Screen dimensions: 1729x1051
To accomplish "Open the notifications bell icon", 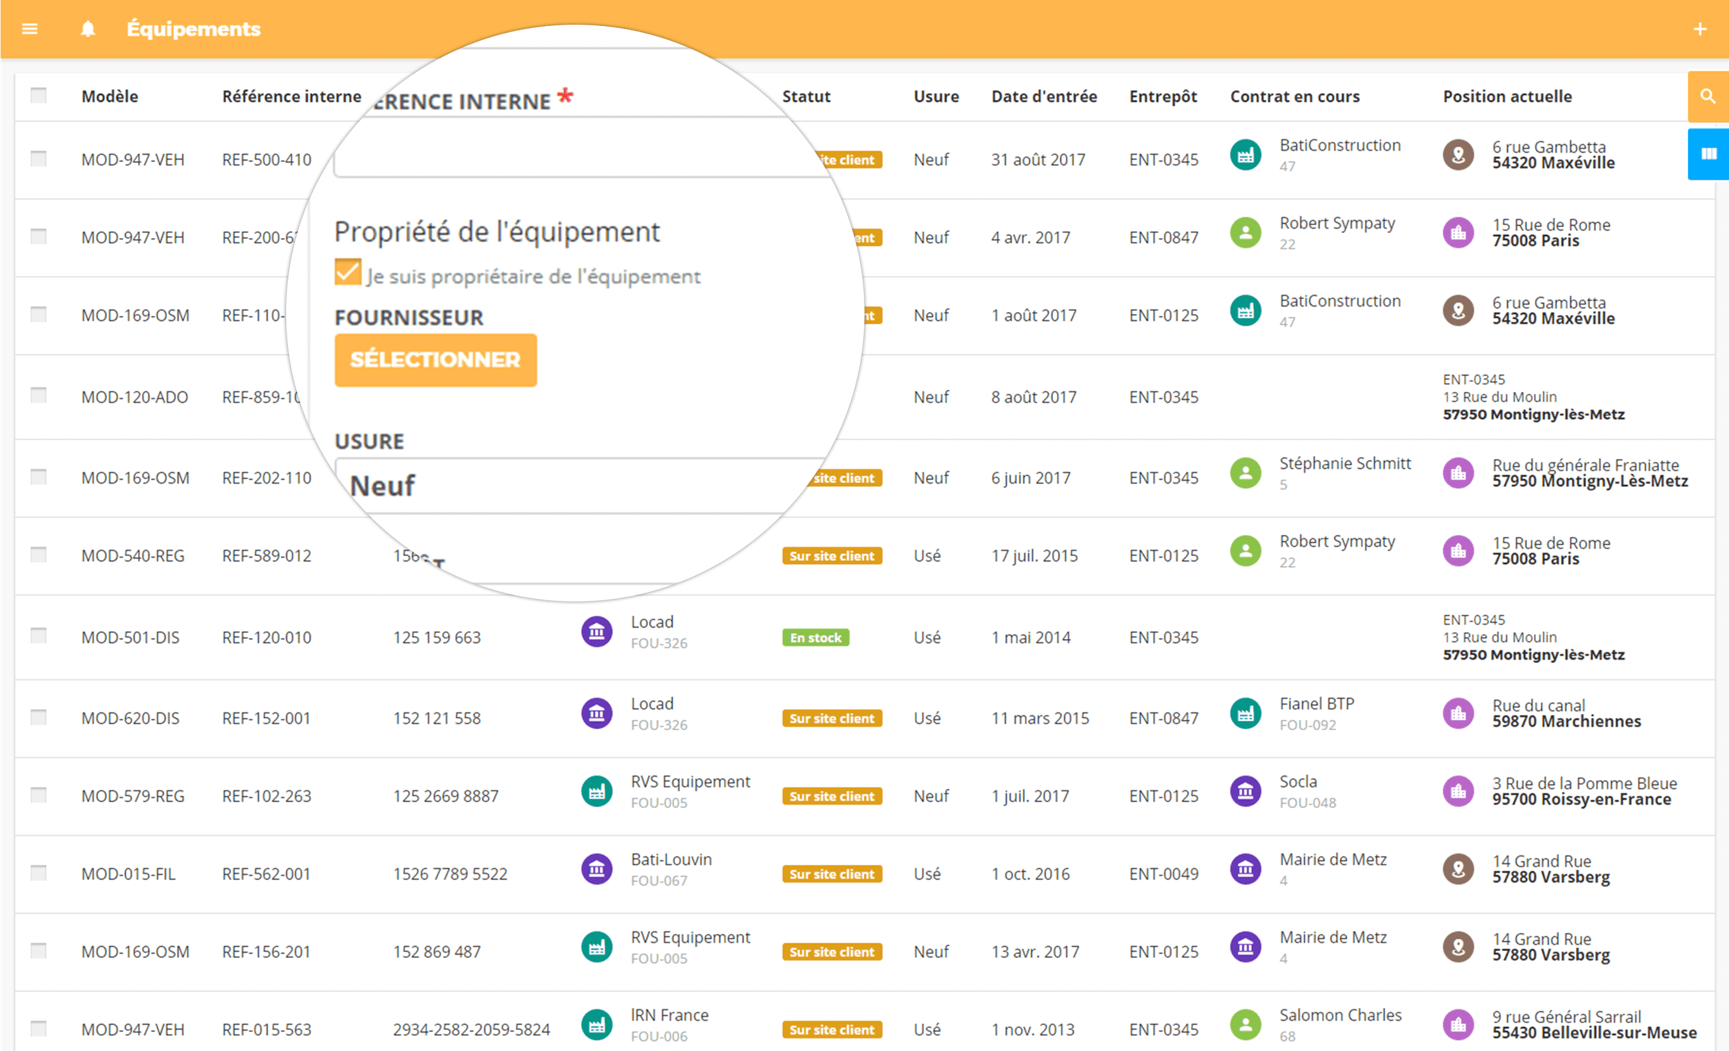I will (88, 28).
